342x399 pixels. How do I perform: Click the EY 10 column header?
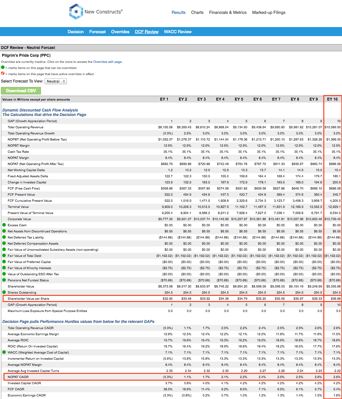click(332, 99)
